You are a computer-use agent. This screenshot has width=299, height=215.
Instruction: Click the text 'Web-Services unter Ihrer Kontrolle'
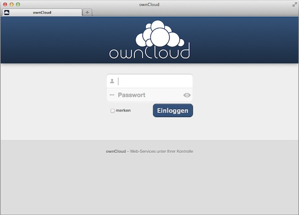pos(162,152)
